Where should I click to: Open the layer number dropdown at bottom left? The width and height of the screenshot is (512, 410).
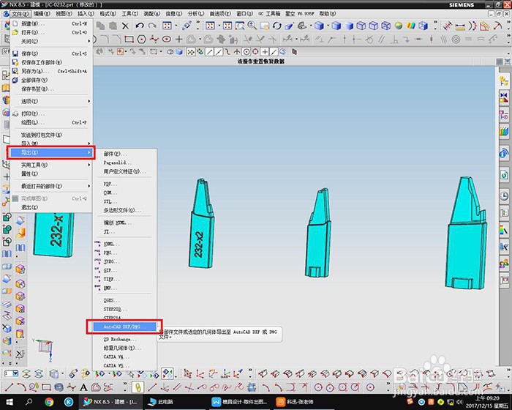(x=15, y=373)
